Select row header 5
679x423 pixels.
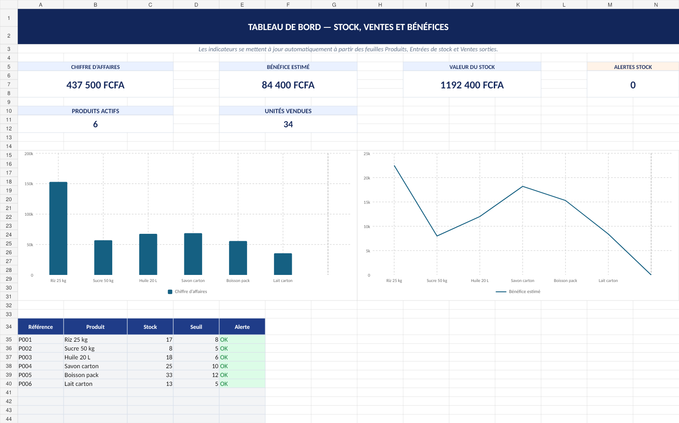(x=9, y=67)
